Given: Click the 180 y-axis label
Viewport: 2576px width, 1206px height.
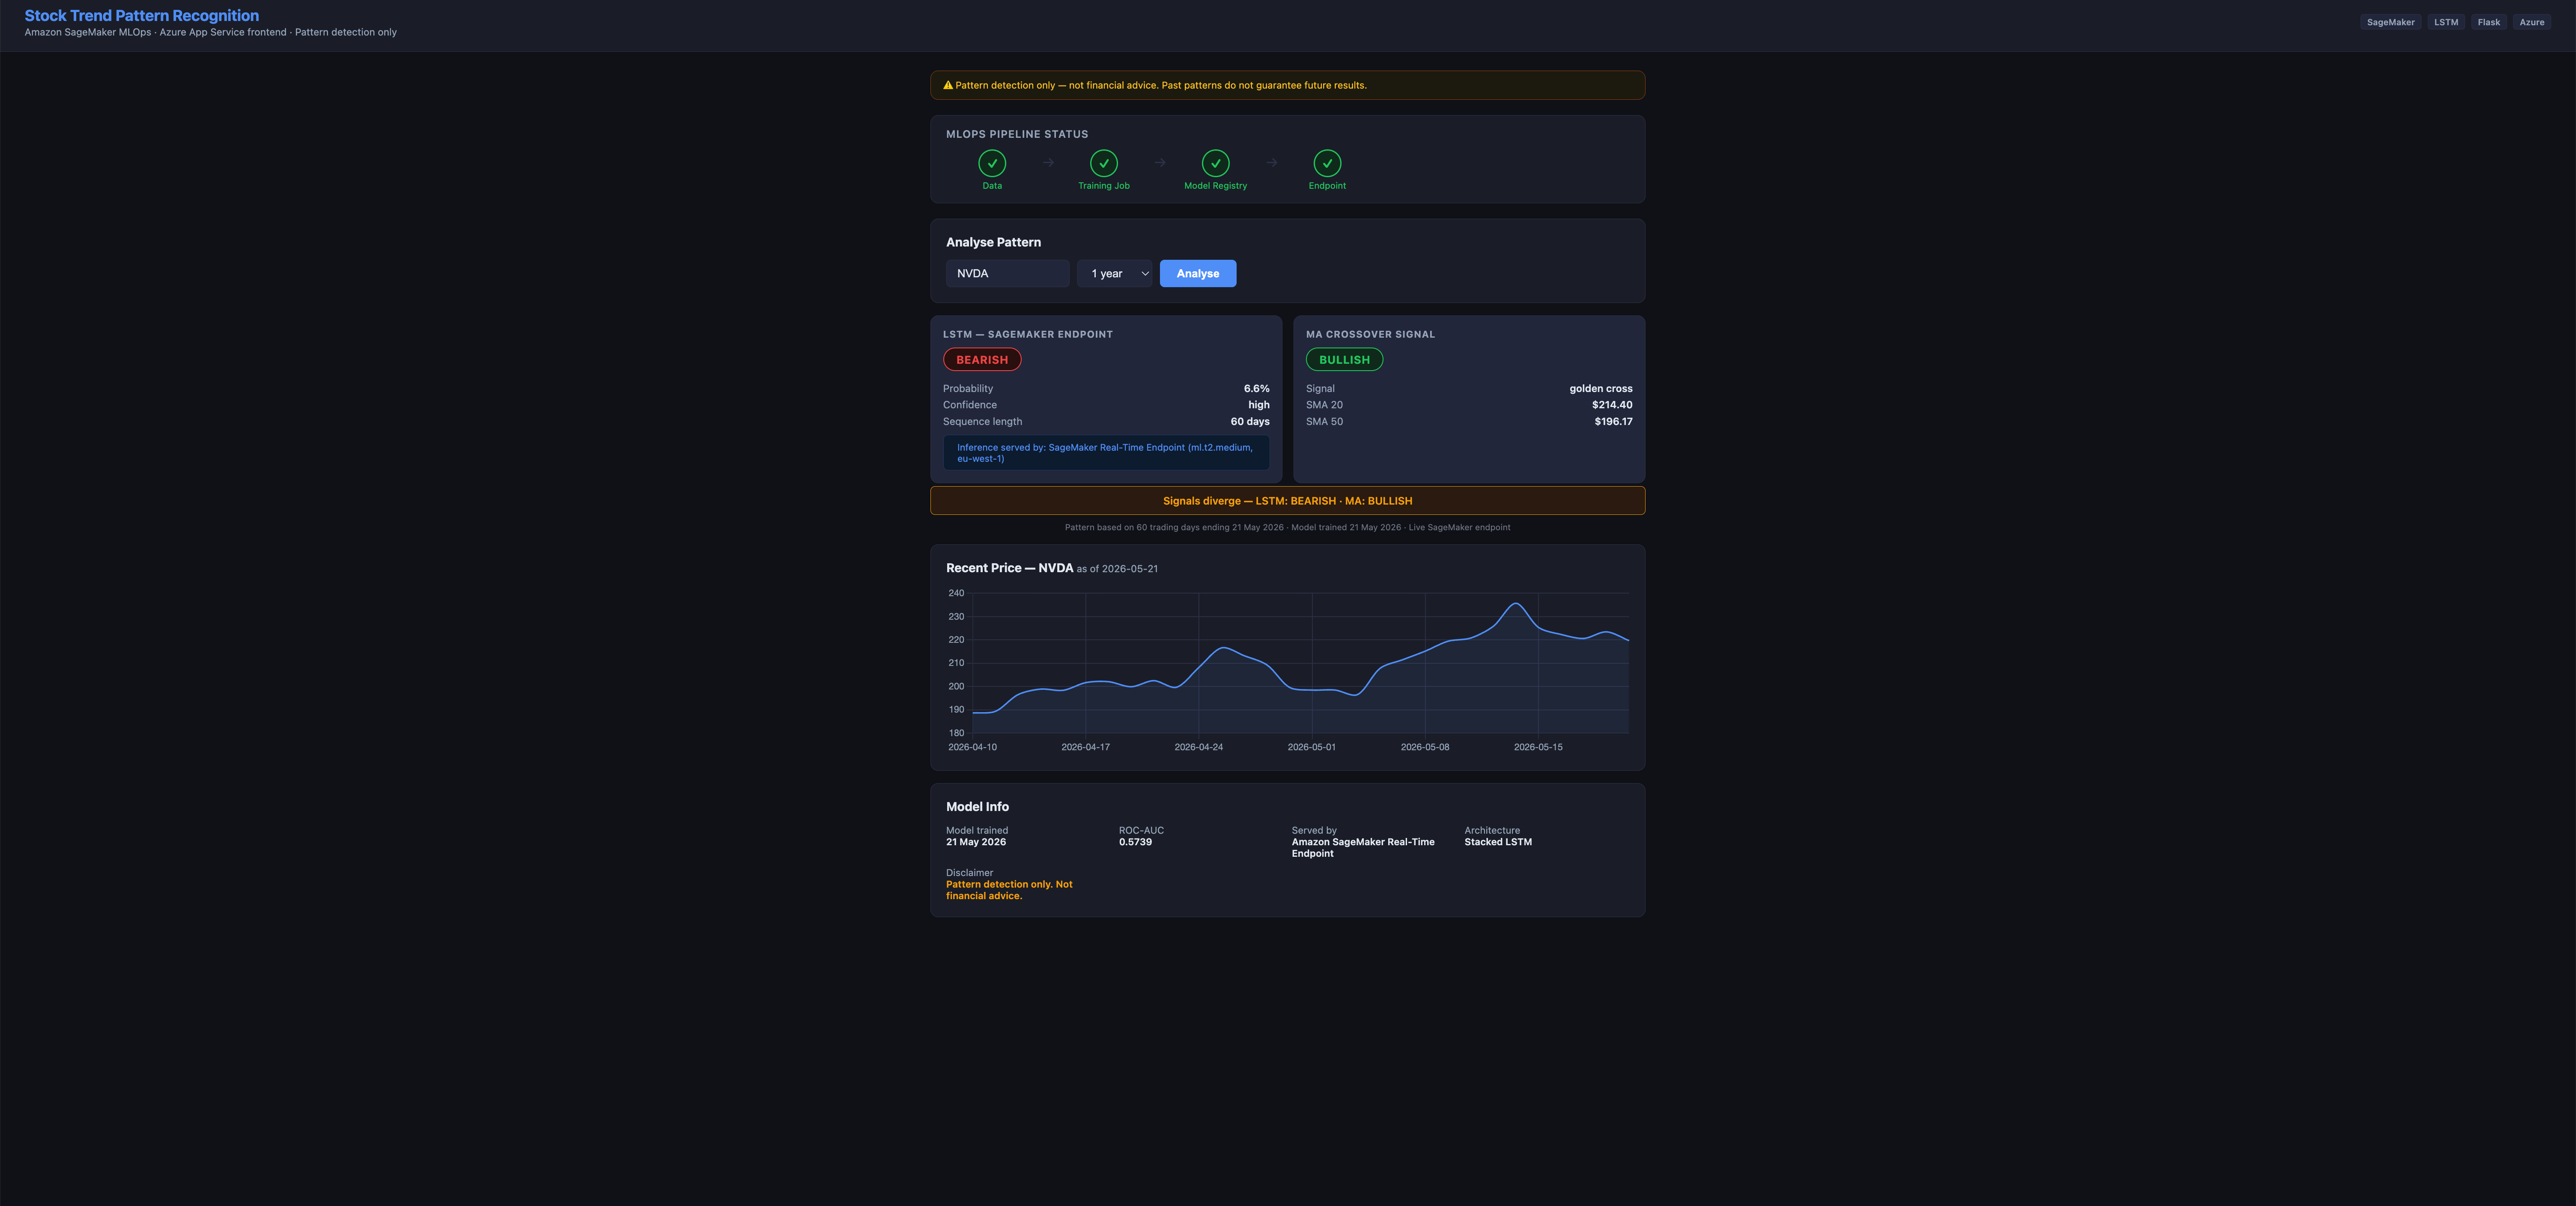Looking at the screenshot, I should [956, 734].
